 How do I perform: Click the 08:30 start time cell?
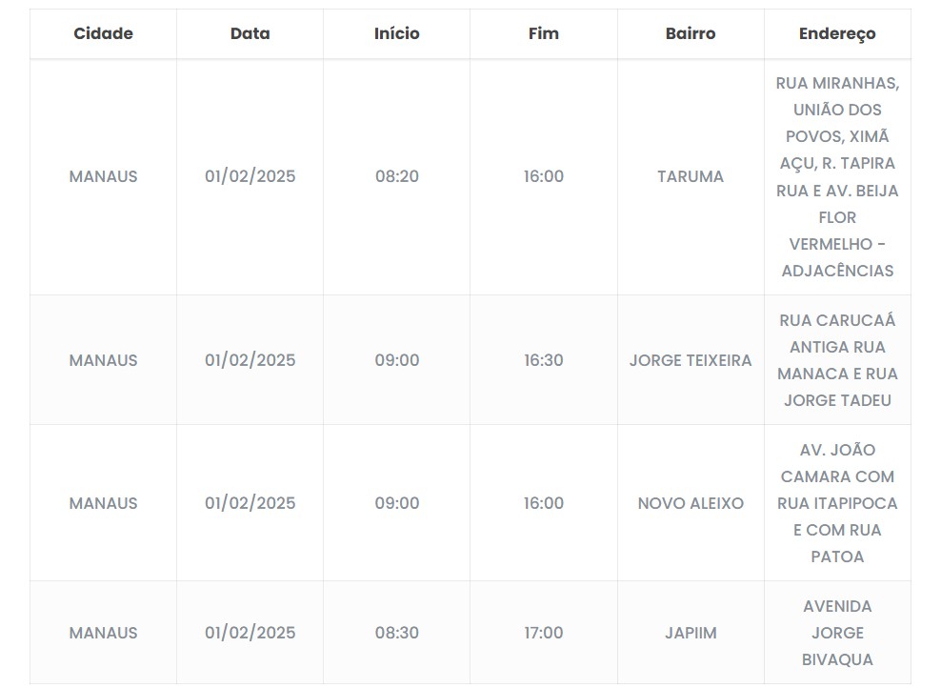point(396,633)
